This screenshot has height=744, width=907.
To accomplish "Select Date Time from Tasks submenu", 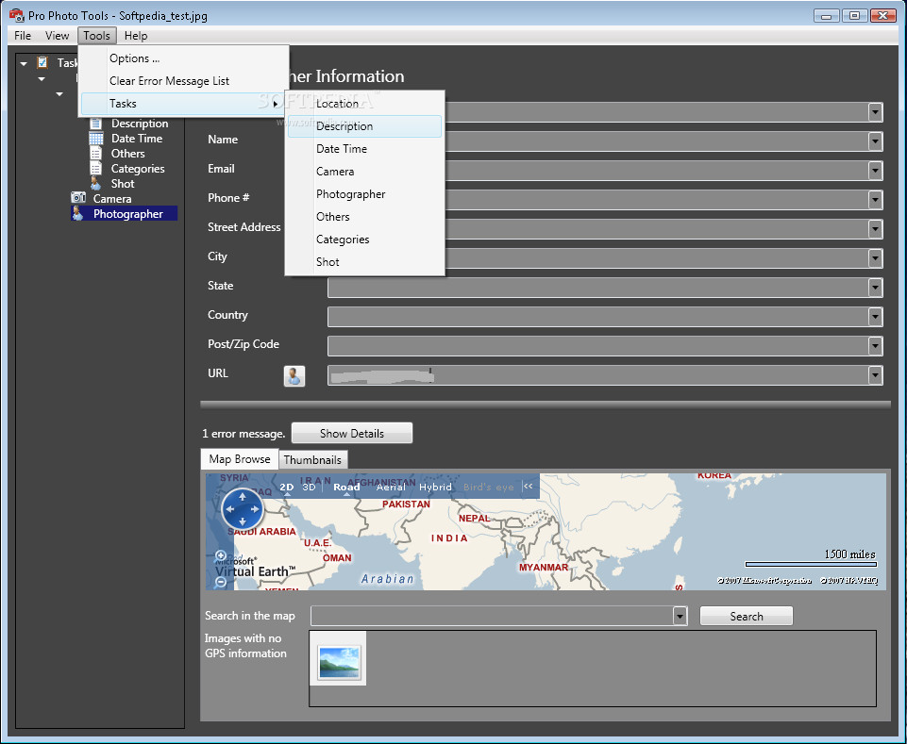I will coord(341,149).
